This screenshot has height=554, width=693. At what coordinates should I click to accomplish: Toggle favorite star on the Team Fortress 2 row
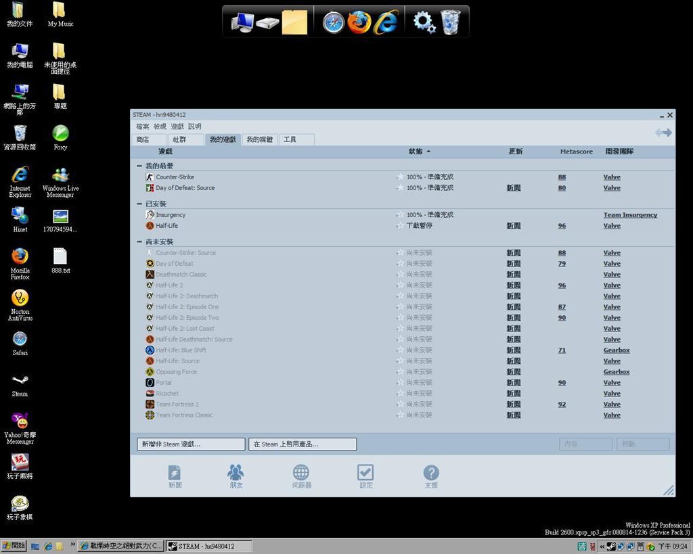(x=400, y=405)
